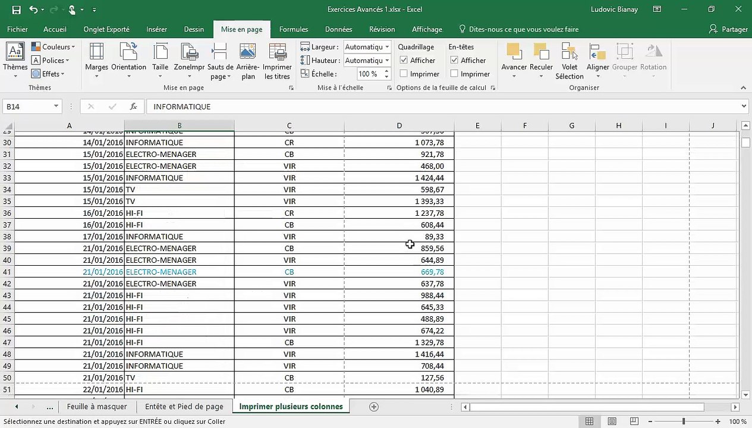Click the zoom in plus button
This screenshot has width=752, height=428.
click(718, 421)
